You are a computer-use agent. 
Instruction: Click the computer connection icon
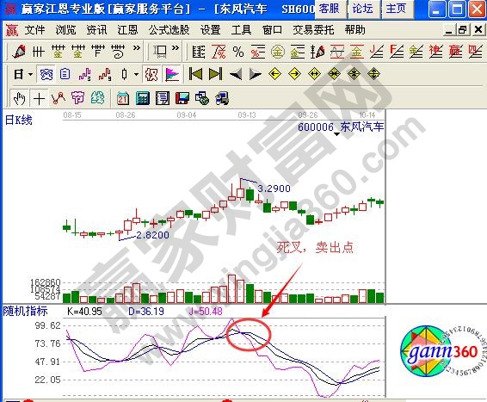222,98
